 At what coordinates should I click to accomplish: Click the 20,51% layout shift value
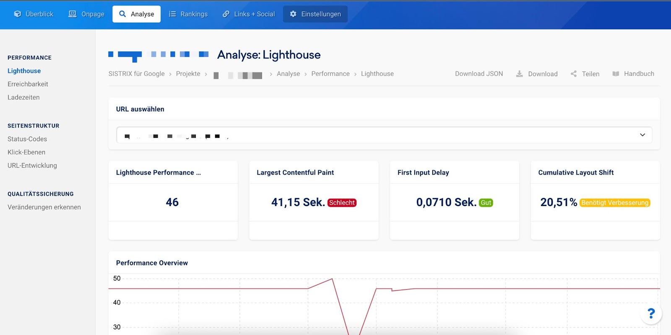559,202
